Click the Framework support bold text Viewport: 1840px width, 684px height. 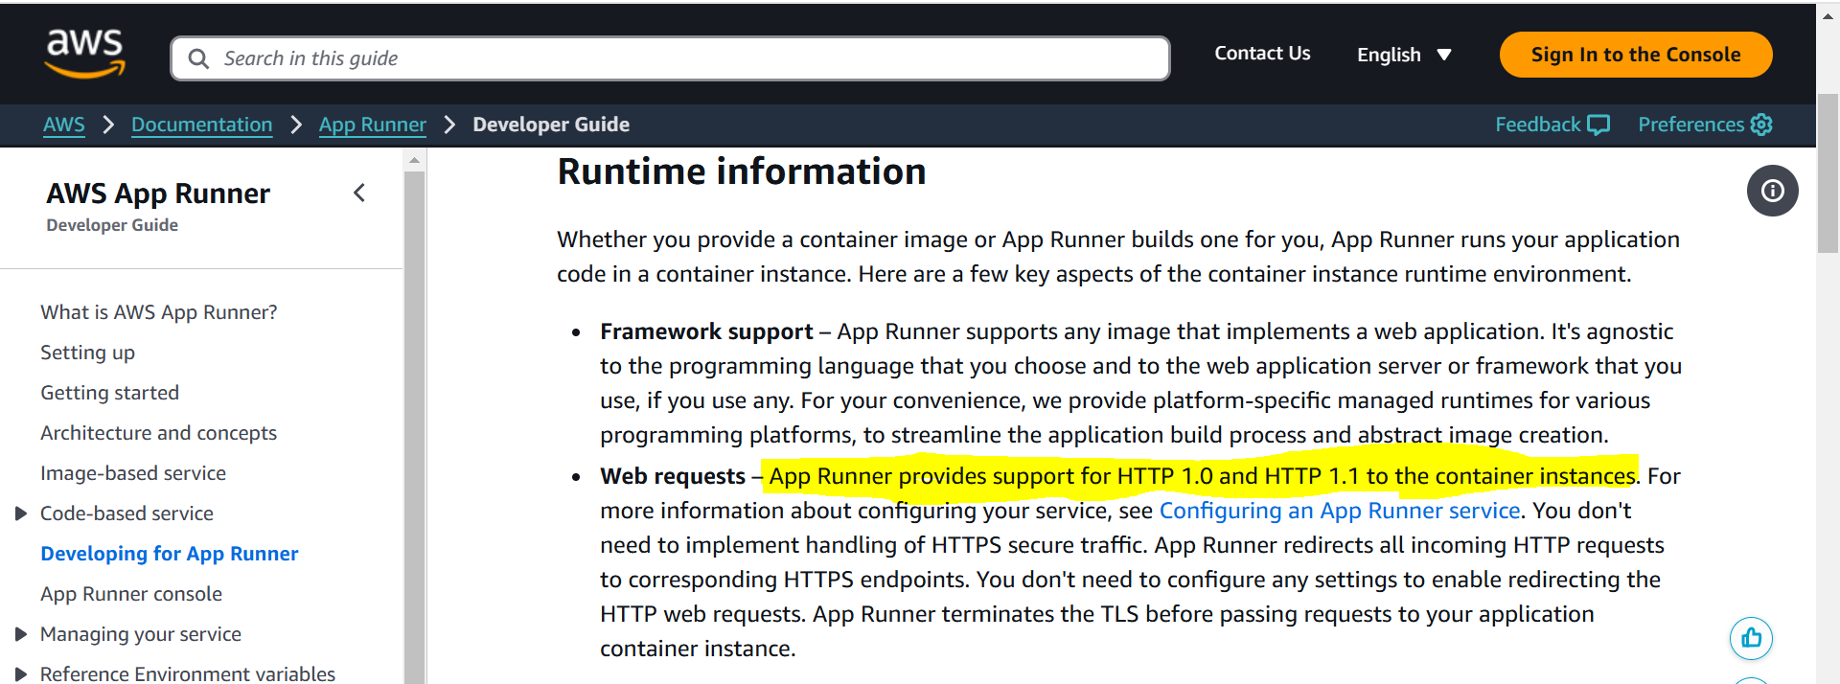click(x=706, y=331)
